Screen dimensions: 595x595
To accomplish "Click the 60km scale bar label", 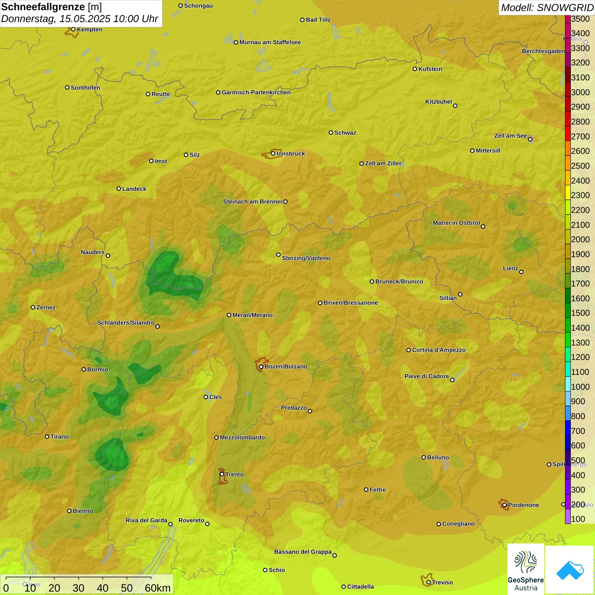I will [x=158, y=588].
